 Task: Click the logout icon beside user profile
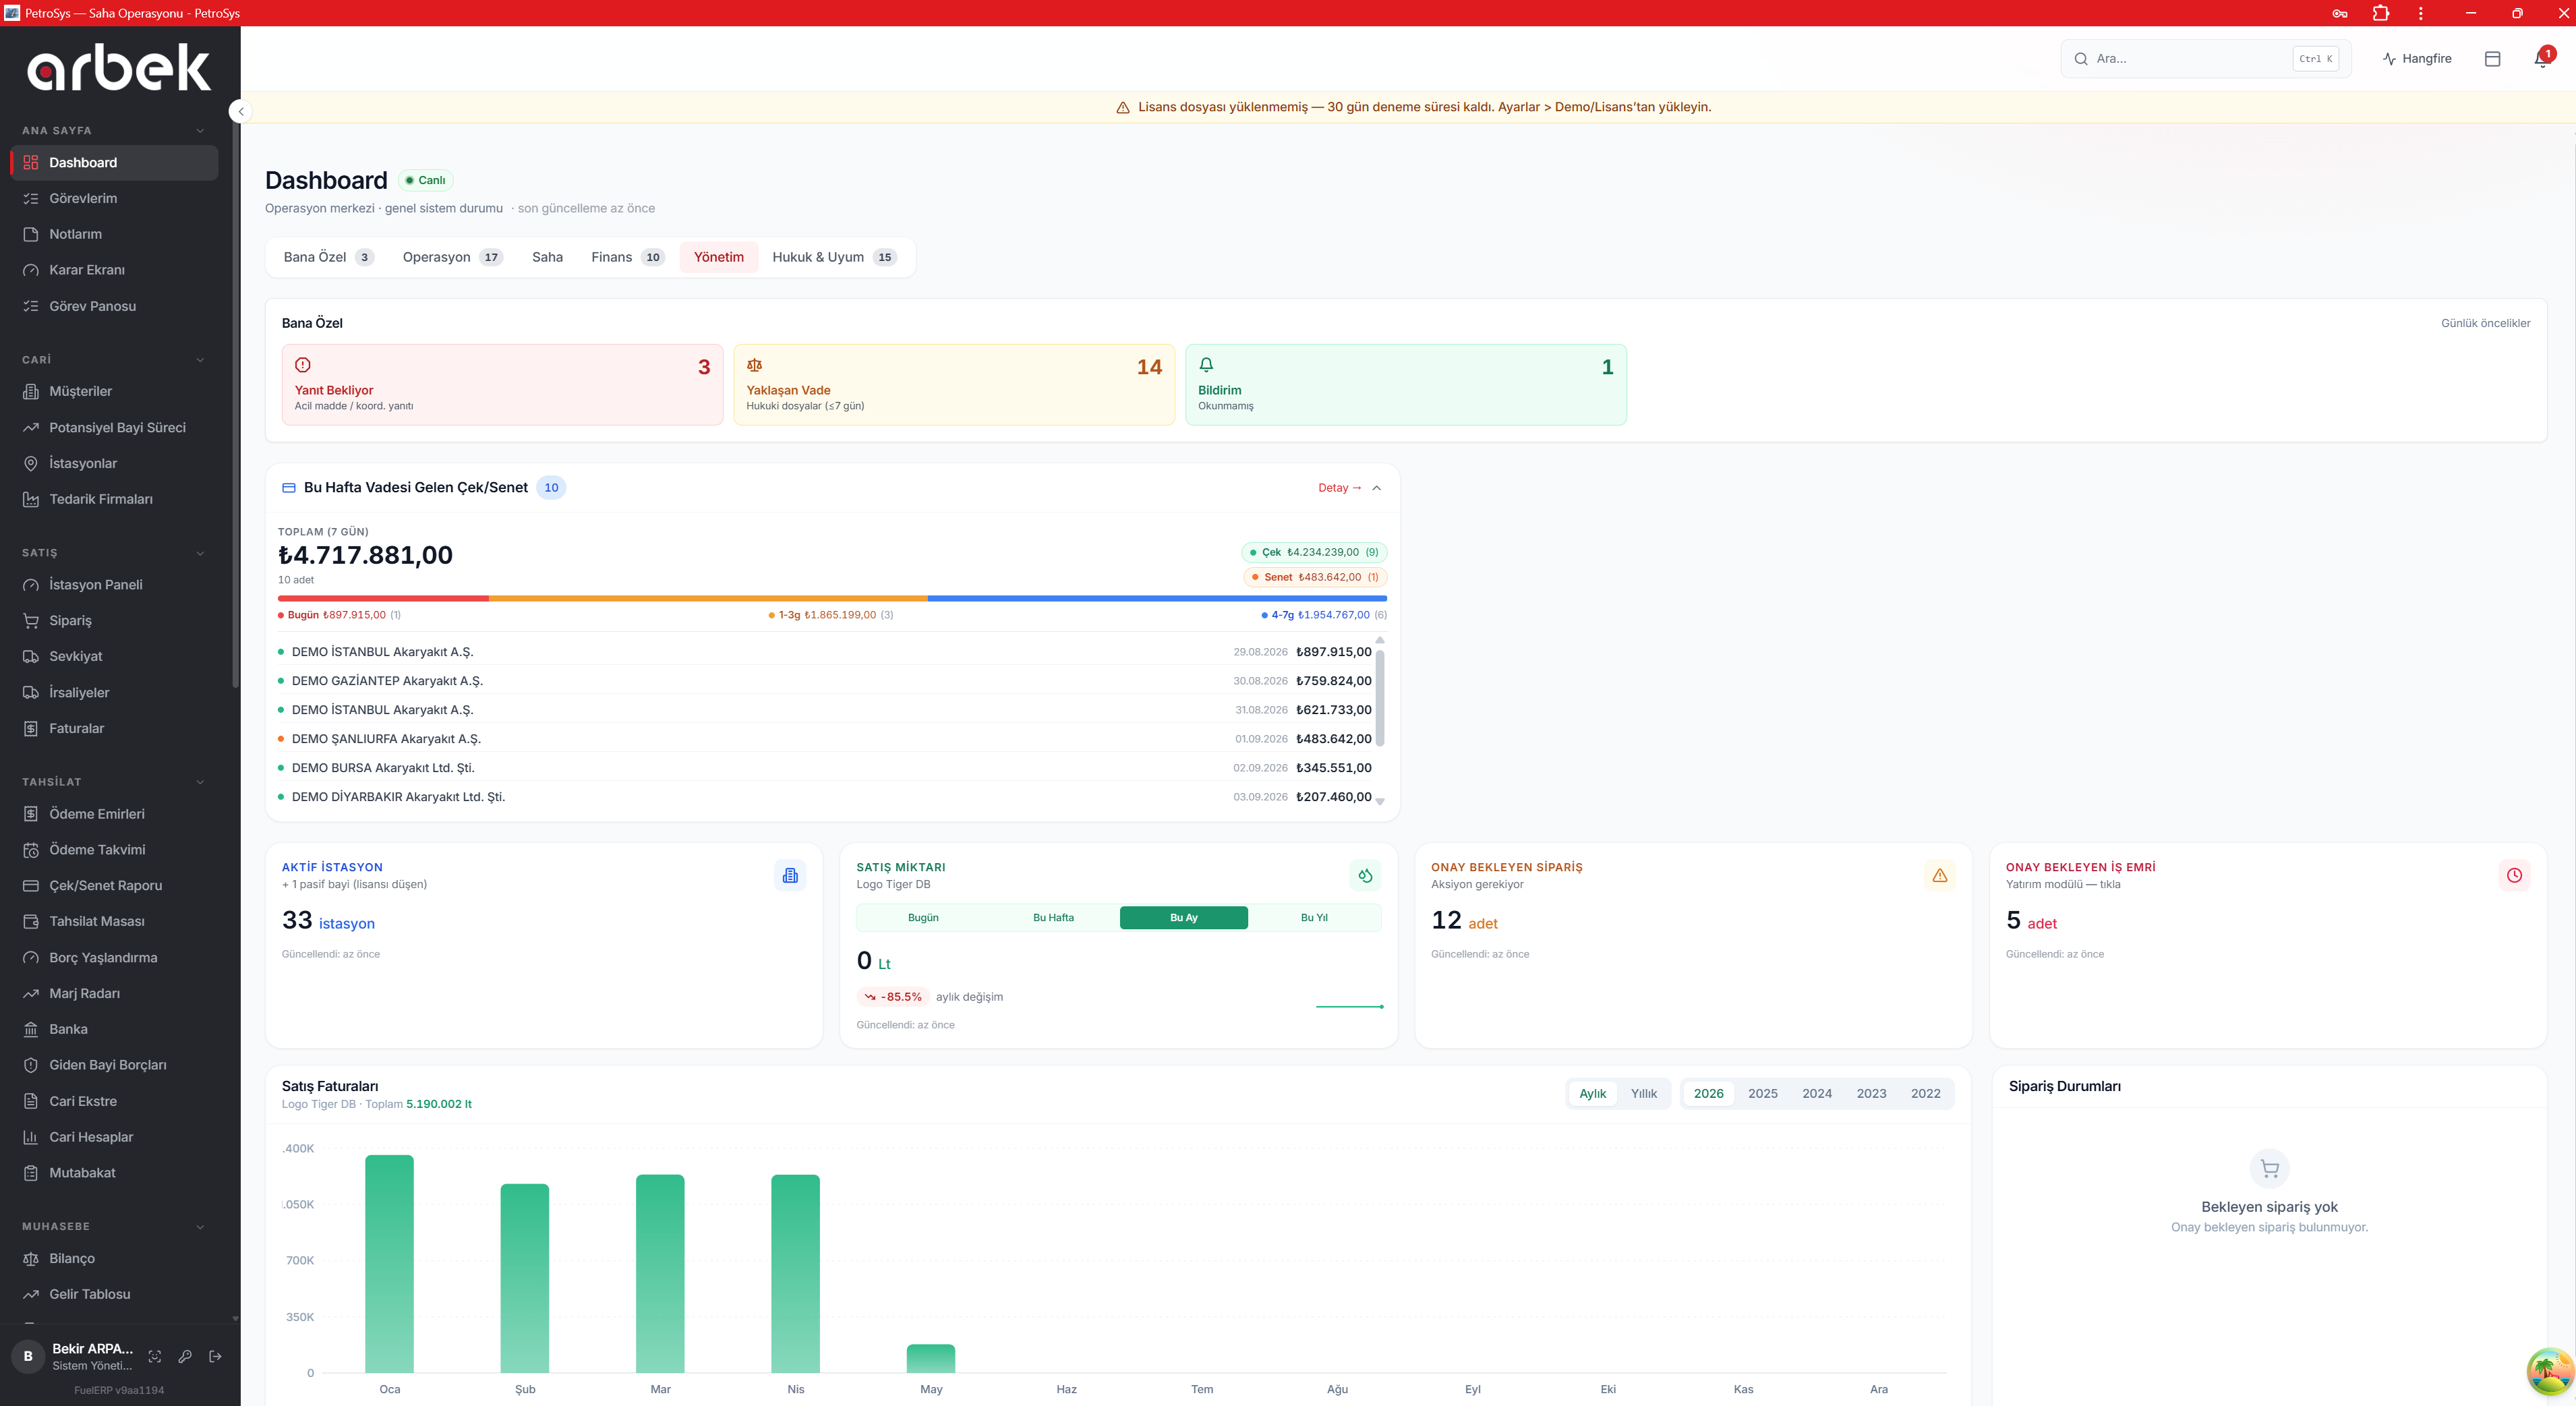215,1356
